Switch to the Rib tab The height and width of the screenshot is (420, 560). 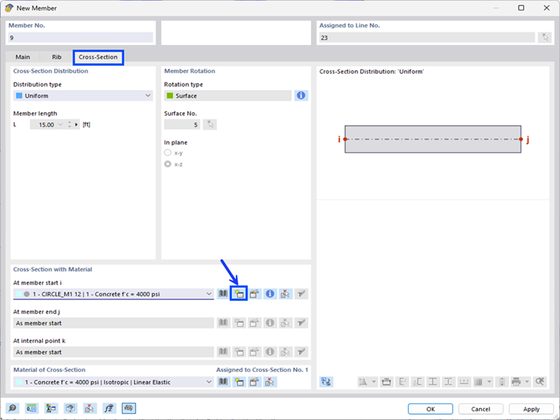(x=57, y=57)
